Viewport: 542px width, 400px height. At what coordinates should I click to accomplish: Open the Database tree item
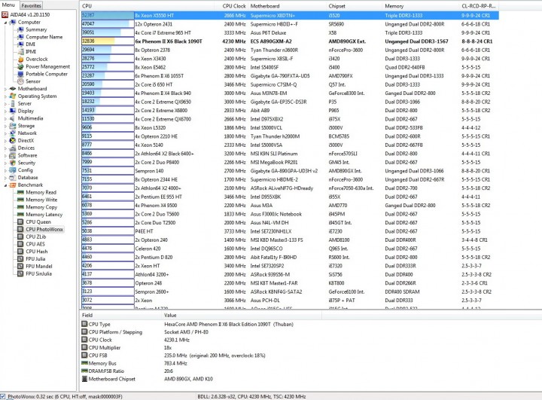28,178
